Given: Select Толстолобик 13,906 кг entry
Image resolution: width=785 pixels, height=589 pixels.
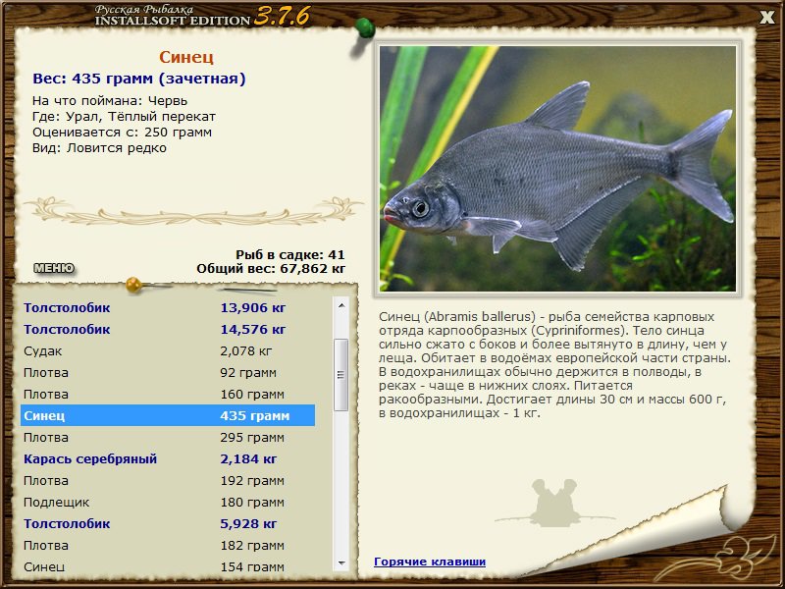Looking at the screenshot, I should [168, 308].
